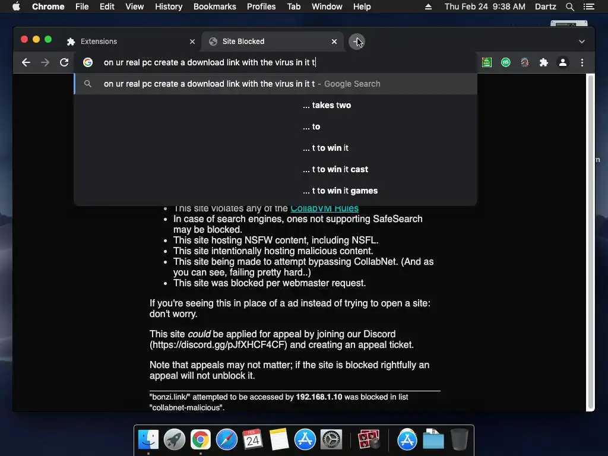
Task: Close the Site Blocked tab
Action: tap(334, 42)
